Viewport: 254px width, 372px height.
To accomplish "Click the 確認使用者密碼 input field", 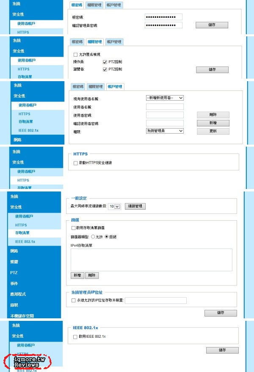I will tap(165, 123).
